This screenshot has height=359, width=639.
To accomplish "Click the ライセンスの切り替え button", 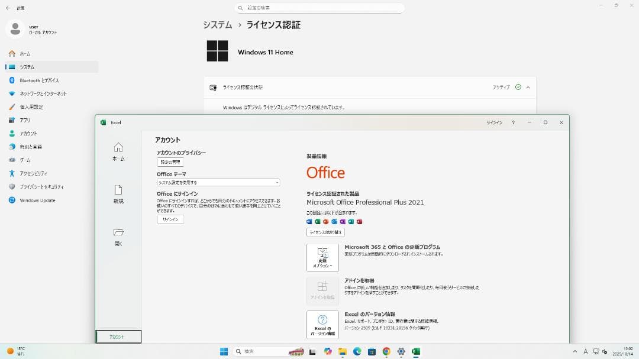I will click(326, 233).
